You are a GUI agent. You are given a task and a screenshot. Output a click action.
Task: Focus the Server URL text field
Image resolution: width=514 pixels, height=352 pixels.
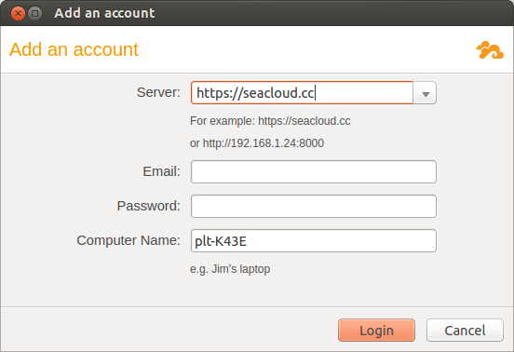[x=302, y=93]
